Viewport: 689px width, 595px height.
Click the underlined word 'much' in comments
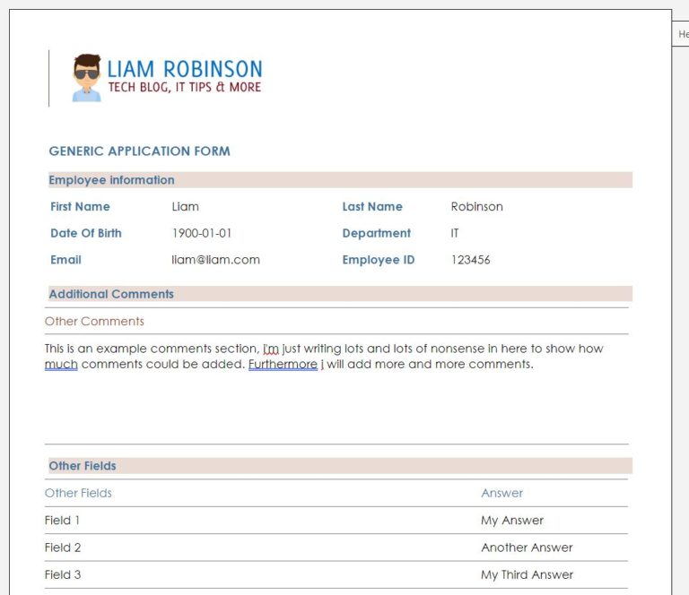61,364
